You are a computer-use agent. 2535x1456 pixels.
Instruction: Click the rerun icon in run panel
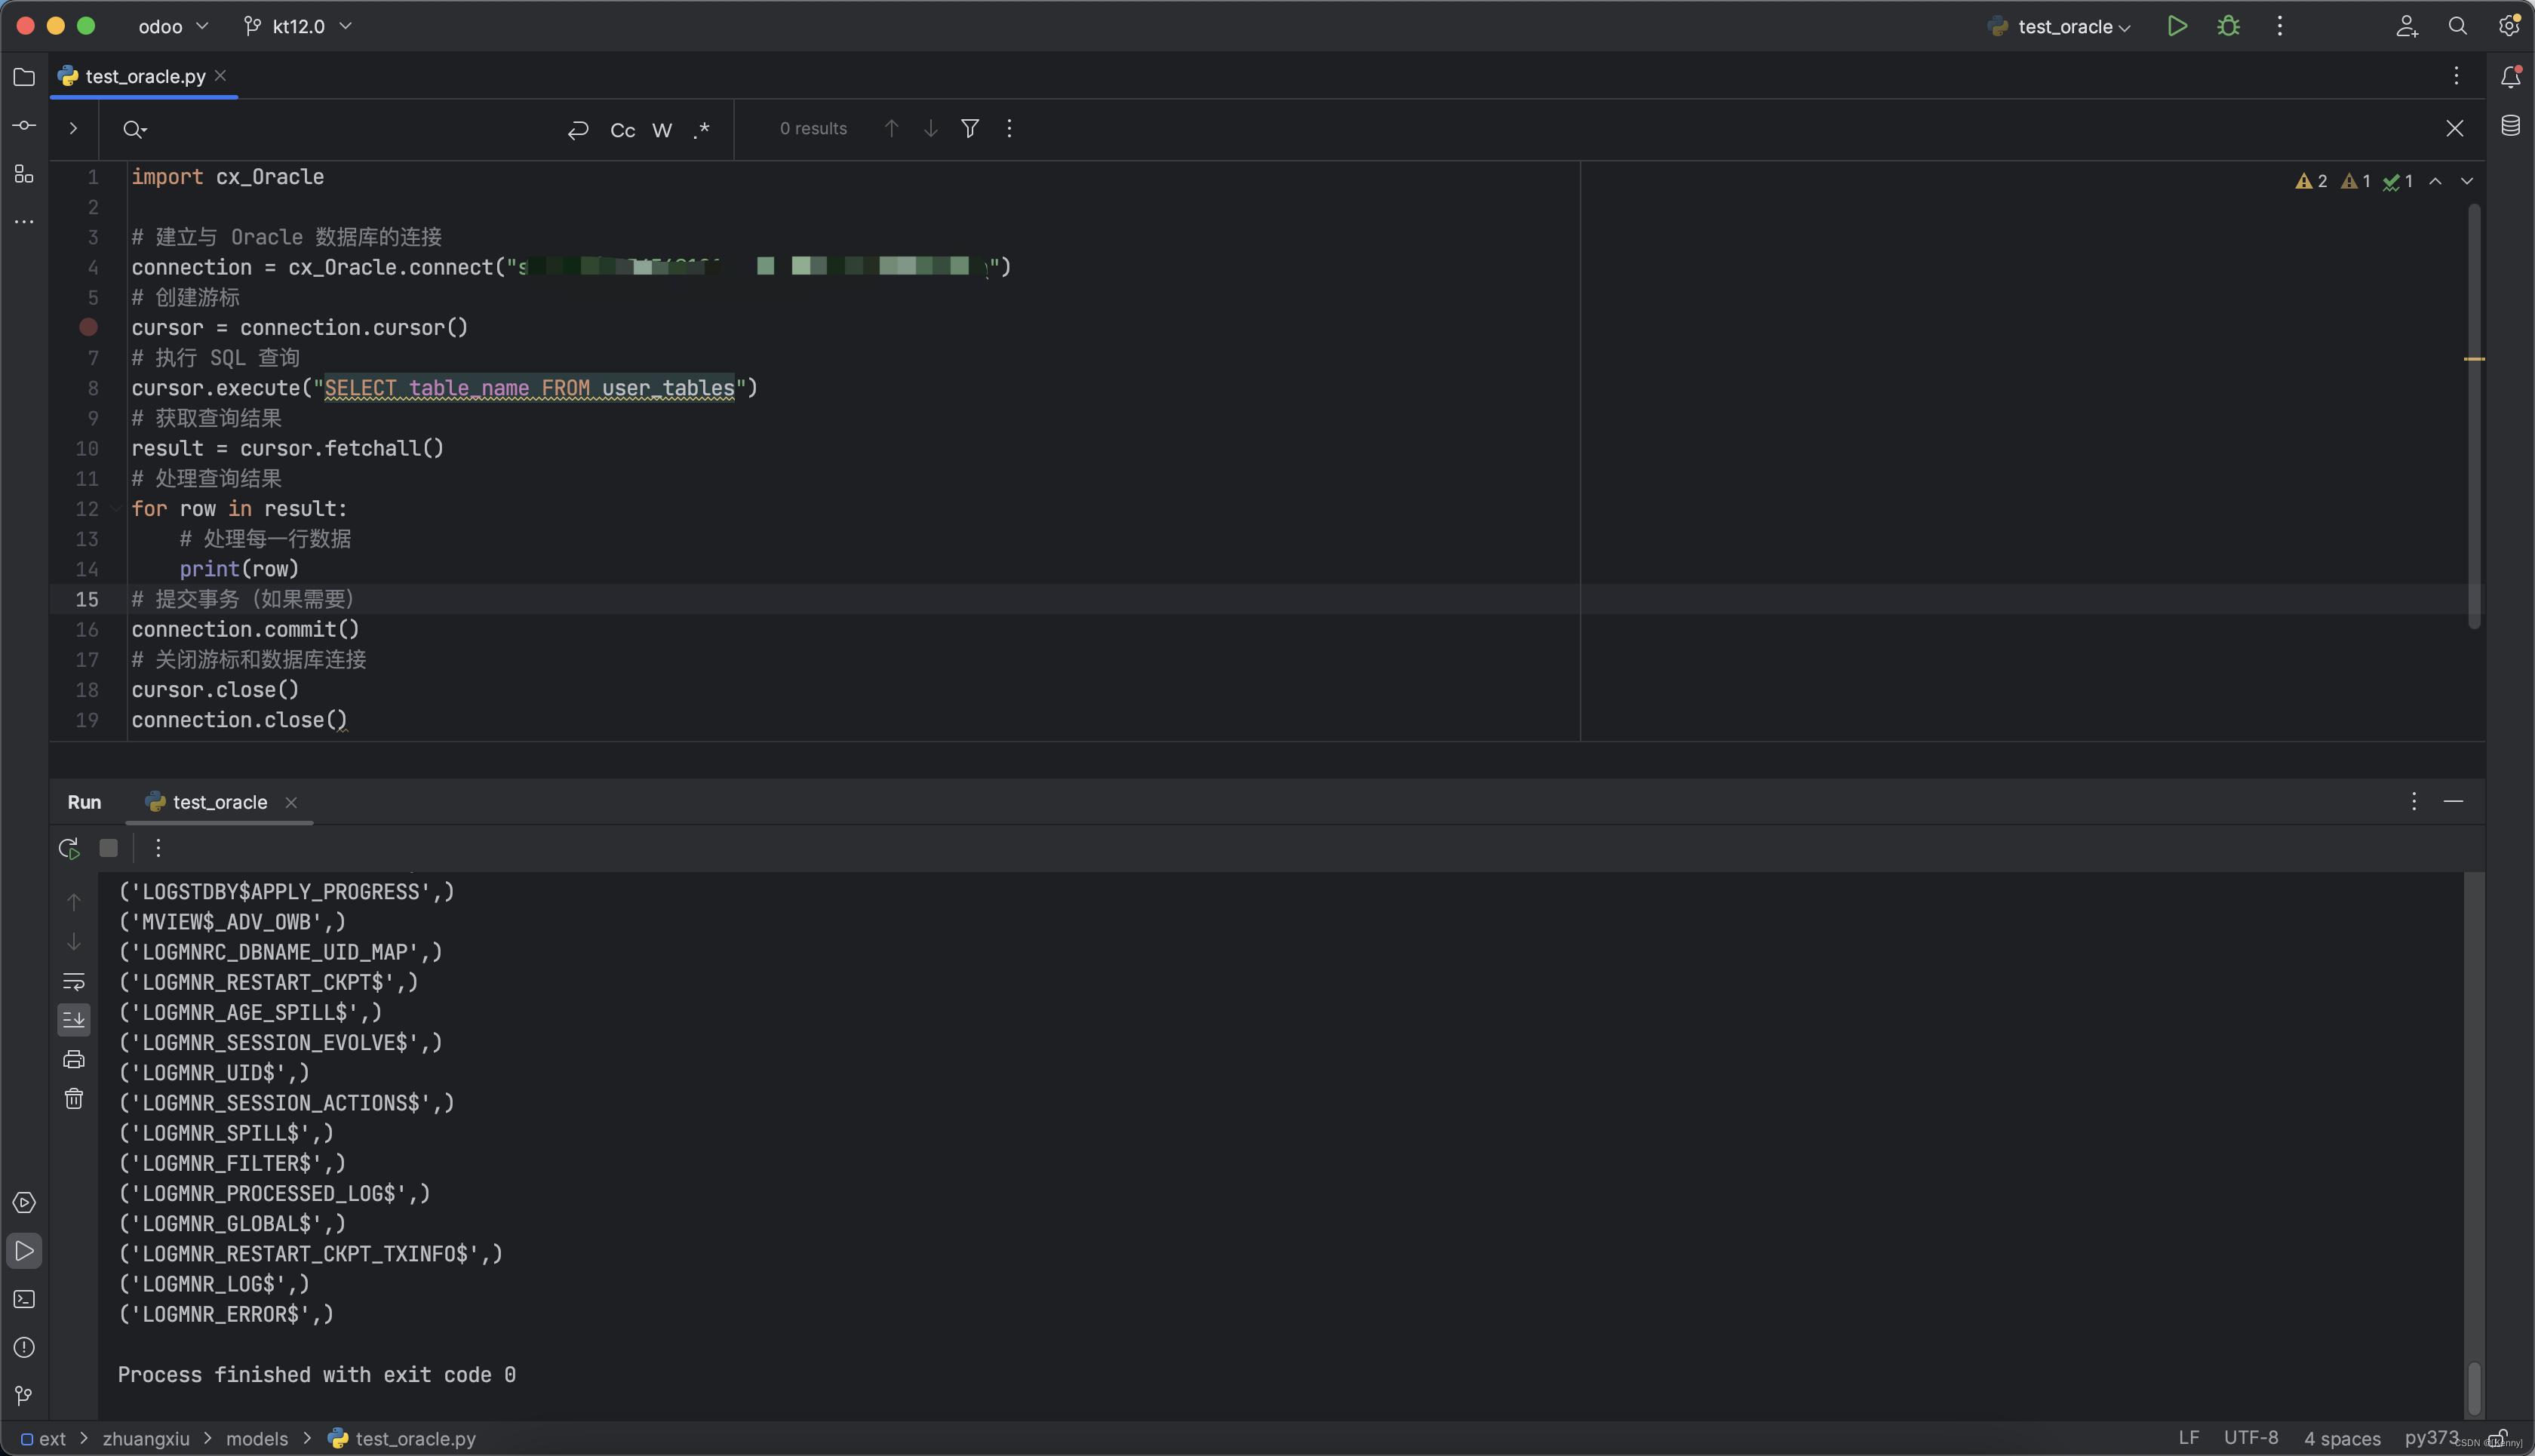point(68,848)
